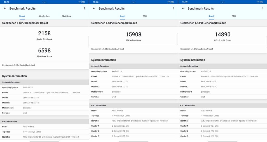Tap three-dot indicator in 16:52 status bar

(x=133, y=2)
